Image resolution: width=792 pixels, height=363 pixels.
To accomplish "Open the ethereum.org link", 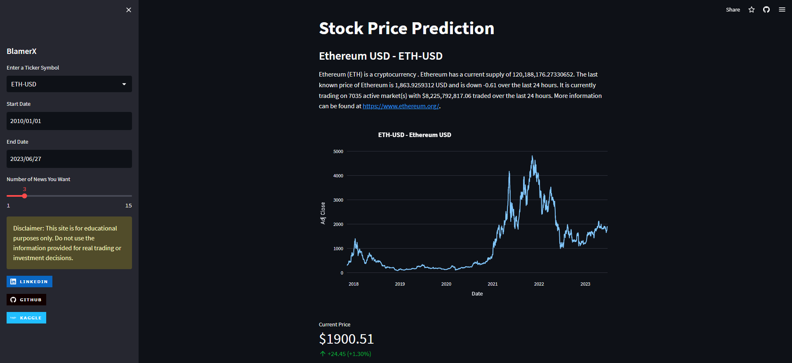I will coord(401,106).
